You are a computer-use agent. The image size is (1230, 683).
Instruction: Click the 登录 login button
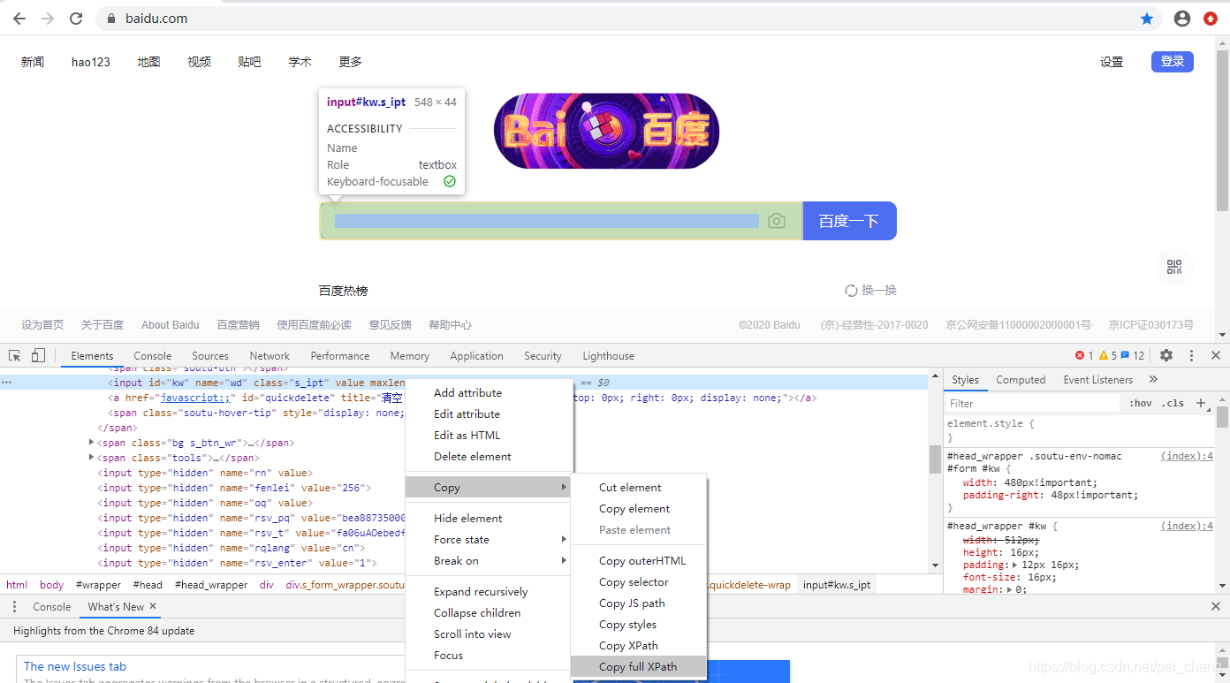pos(1173,62)
